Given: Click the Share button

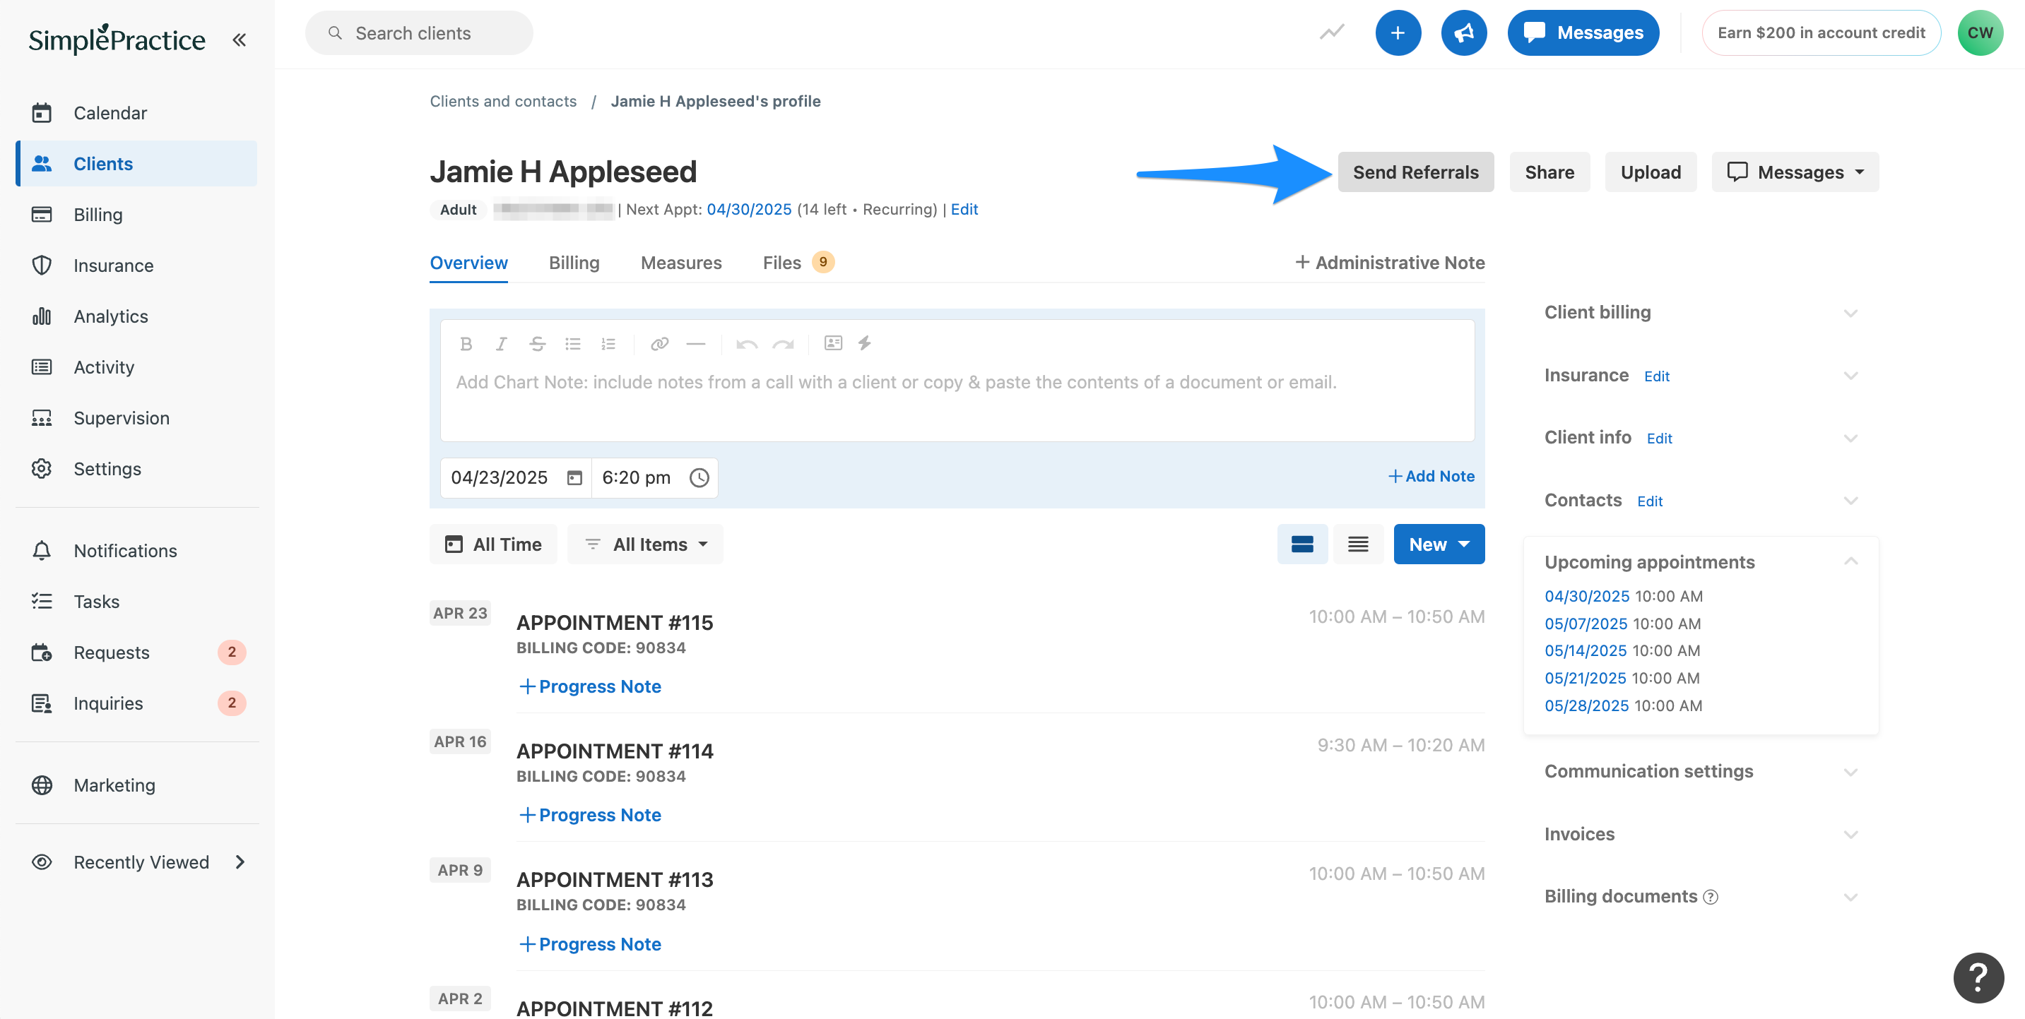Looking at the screenshot, I should point(1549,172).
